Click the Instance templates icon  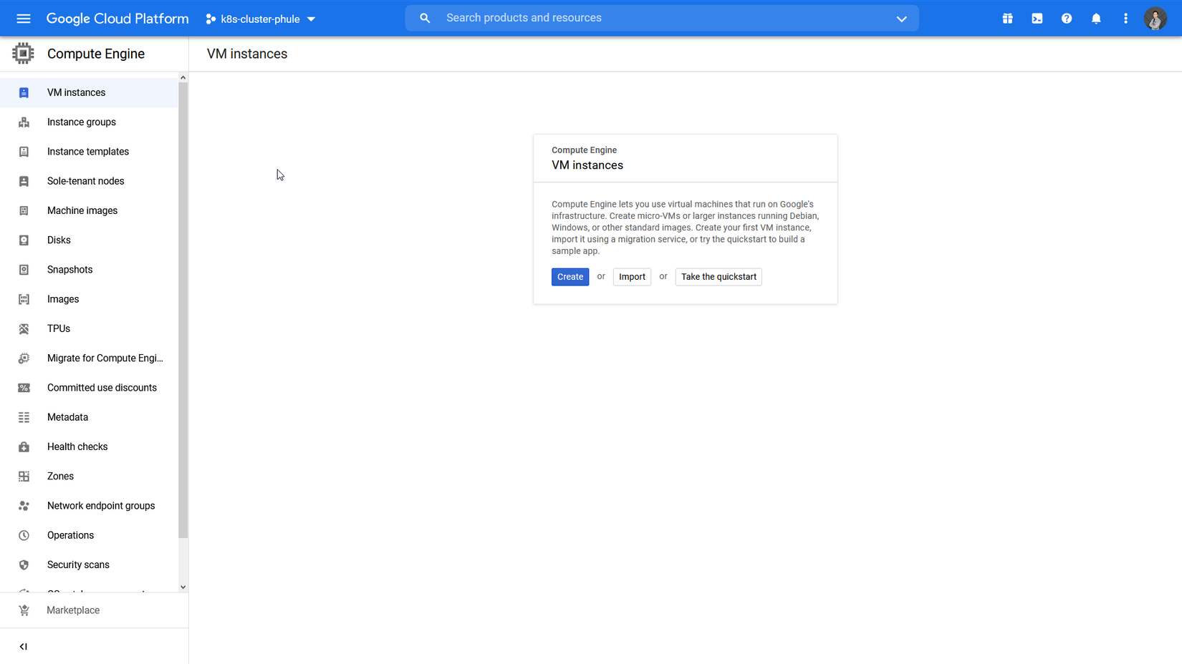24,152
